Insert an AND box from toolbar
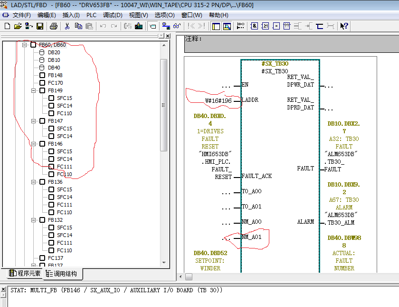Screen dimensions: 399x307 254,26
